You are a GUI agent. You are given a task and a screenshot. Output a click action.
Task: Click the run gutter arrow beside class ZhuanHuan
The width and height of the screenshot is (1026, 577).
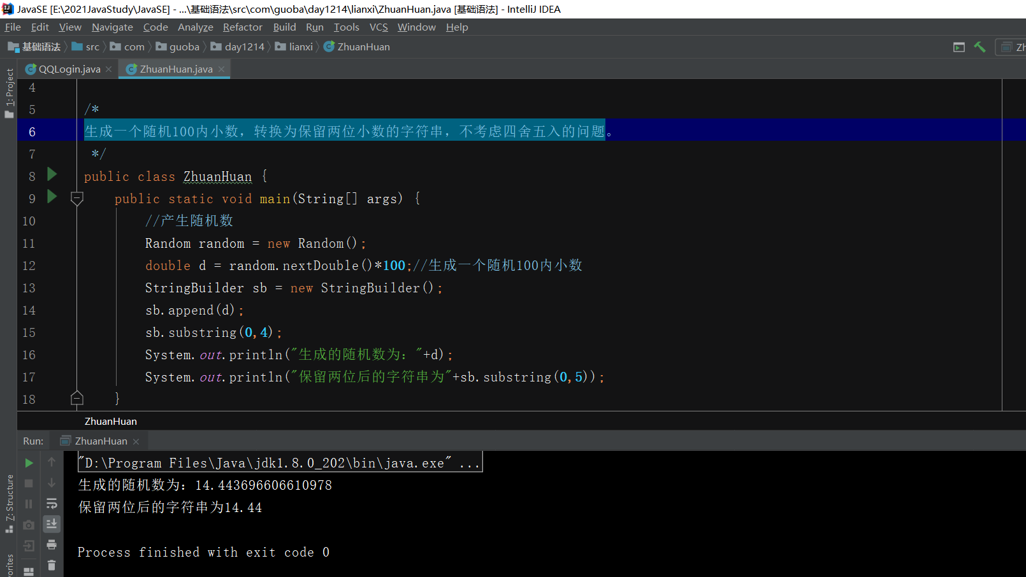[x=52, y=175]
